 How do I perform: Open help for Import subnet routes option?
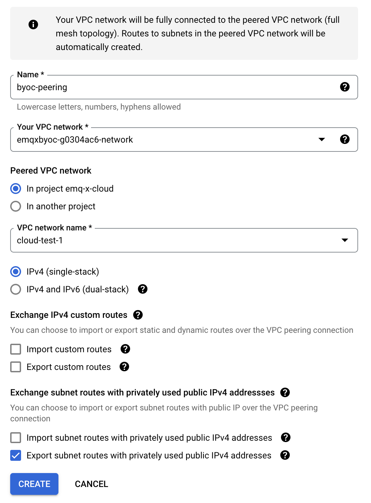pyautogui.click(x=285, y=438)
